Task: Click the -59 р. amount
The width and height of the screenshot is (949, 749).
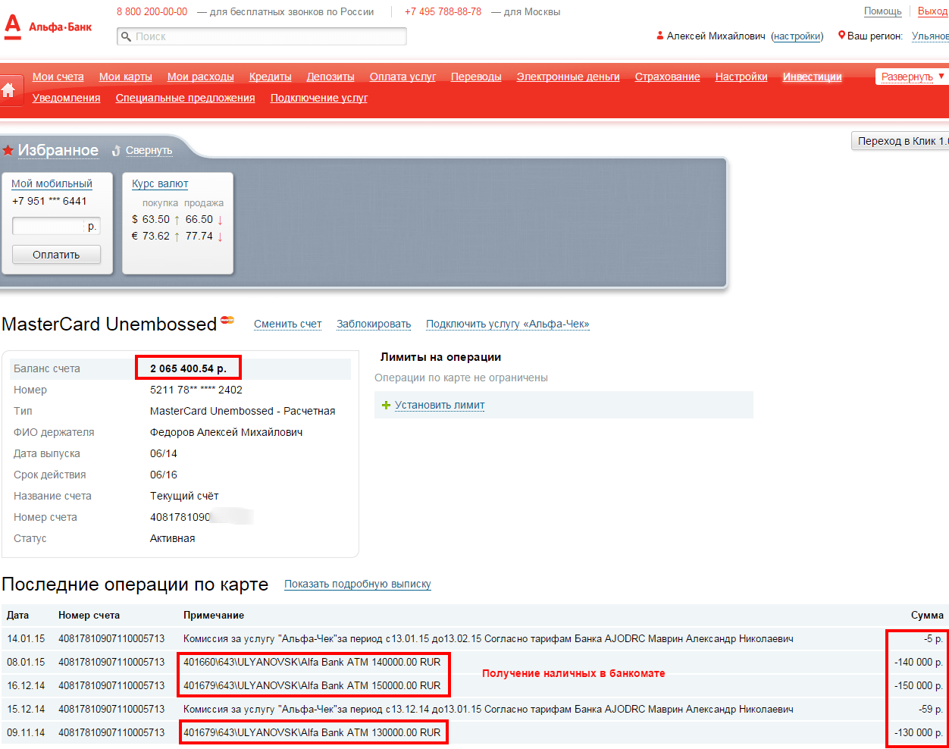Action: pos(931,709)
